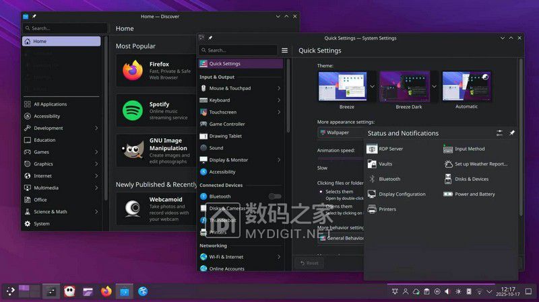Click the Wallpaper button
Screen dimensions: 539x302
click(x=340, y=133)
